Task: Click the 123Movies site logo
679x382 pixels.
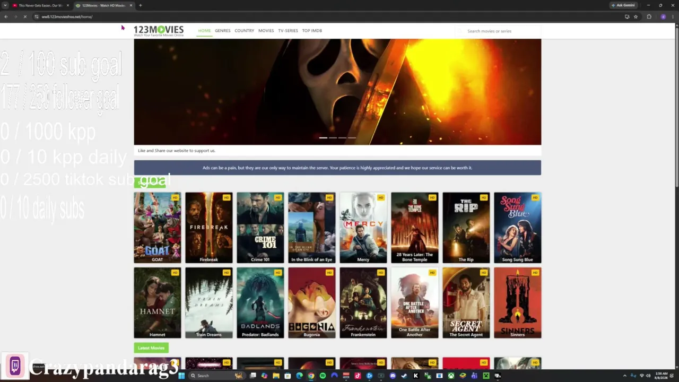Action: pyautogui.click(x=159, y=31)
